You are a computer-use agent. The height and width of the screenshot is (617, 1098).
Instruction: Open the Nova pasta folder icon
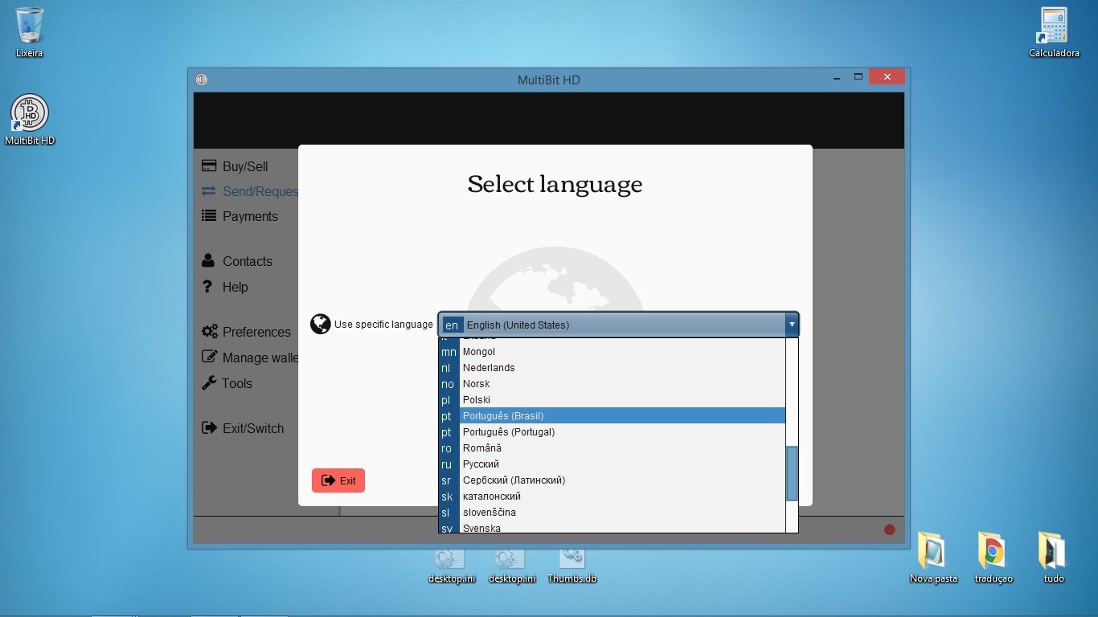pyautogui.click(x=933, y=552)
